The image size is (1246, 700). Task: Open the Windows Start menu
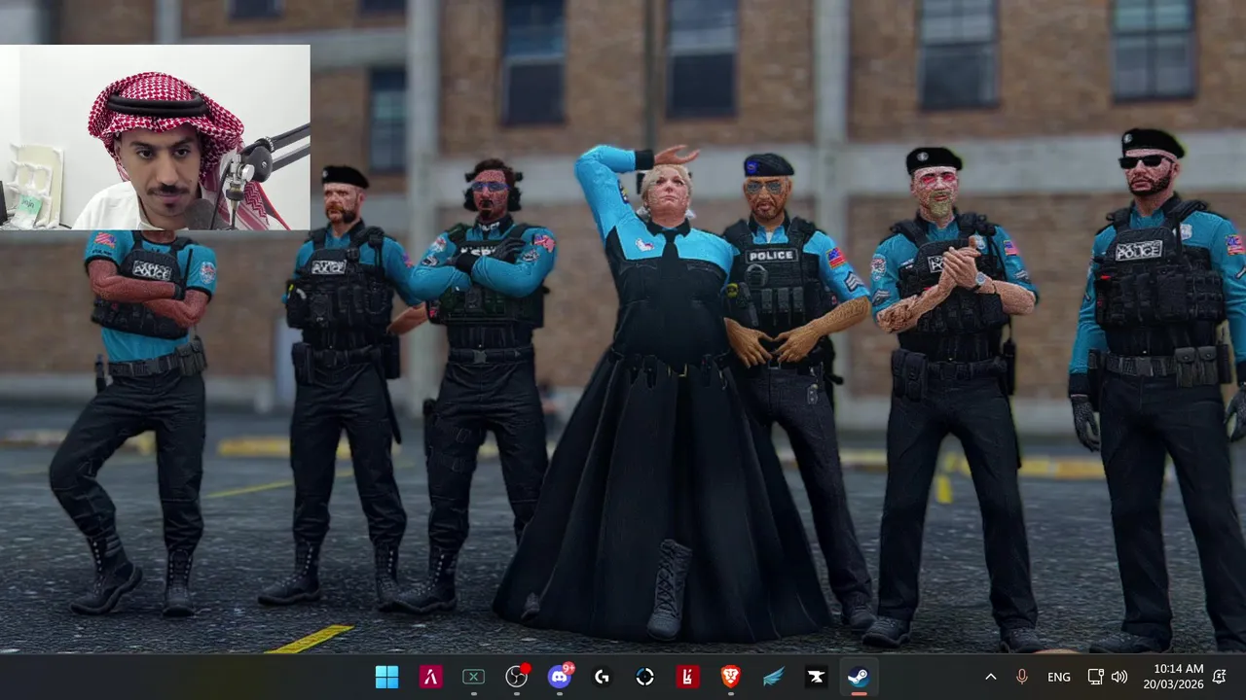pos(386,677)
